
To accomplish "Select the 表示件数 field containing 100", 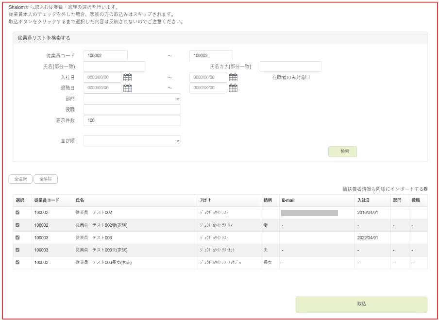I will pos(132,120).
